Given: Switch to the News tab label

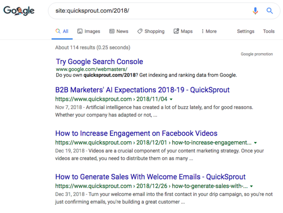Looking at the screenshot, I should click(x=122, y=31).
